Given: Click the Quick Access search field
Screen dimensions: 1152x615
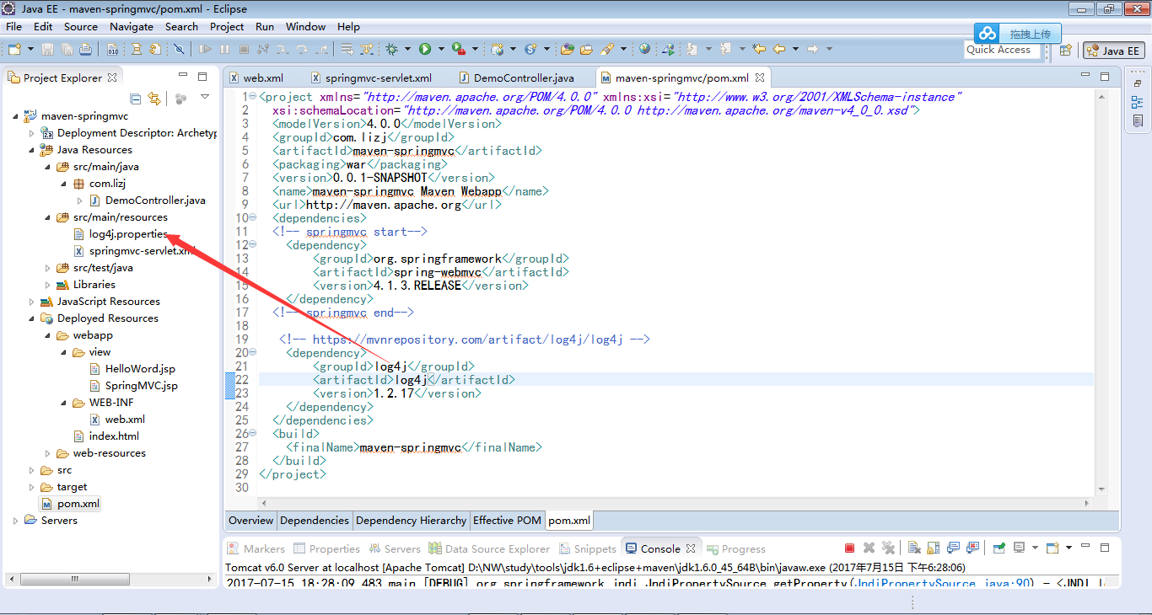Looking at the screenshot, I should (x=1002, y=50).
